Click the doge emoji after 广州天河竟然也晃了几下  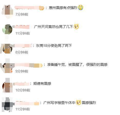click(x=76, y=26)
